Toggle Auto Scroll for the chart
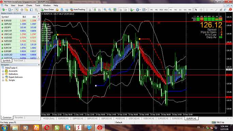The width and height of the screenshot is (233, 131). (121, 10)
